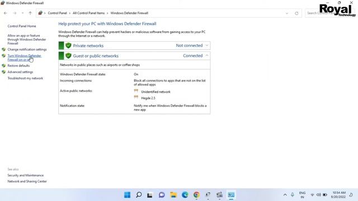
Task: Open Change notification settings
Action: coord(27,50)
